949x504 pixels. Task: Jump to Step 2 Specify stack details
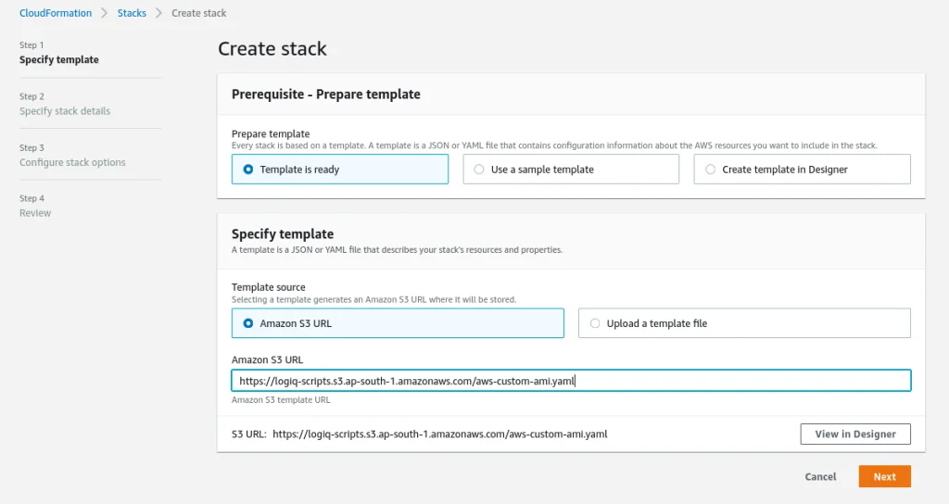coord(65,111)
